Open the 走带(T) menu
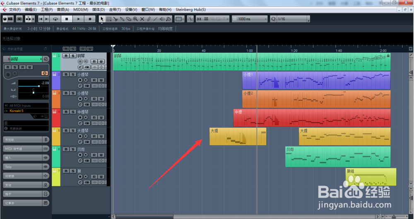This screenshot has height=219, width=414. [115, 9]
